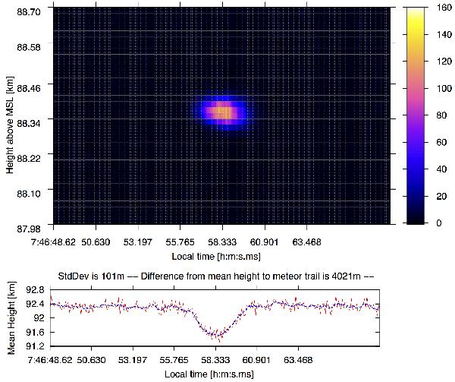Image resolution: width=455 pixels, height=382 pixels.
Task: Select the 63.468 time tick below the heatmap
Action: pos(306,242)
